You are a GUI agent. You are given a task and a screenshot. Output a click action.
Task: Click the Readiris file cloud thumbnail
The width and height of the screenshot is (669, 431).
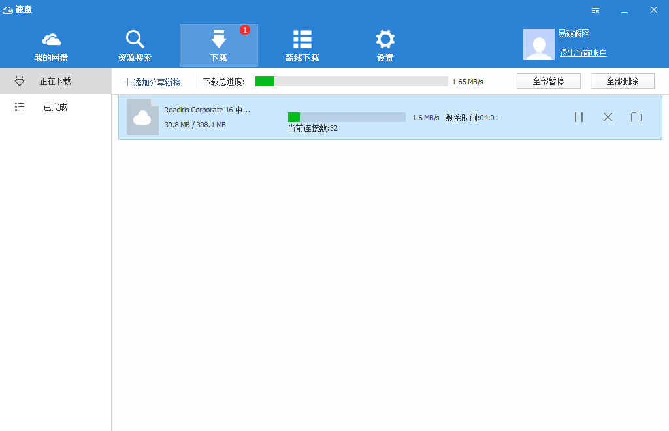click(x=142, y=118)
